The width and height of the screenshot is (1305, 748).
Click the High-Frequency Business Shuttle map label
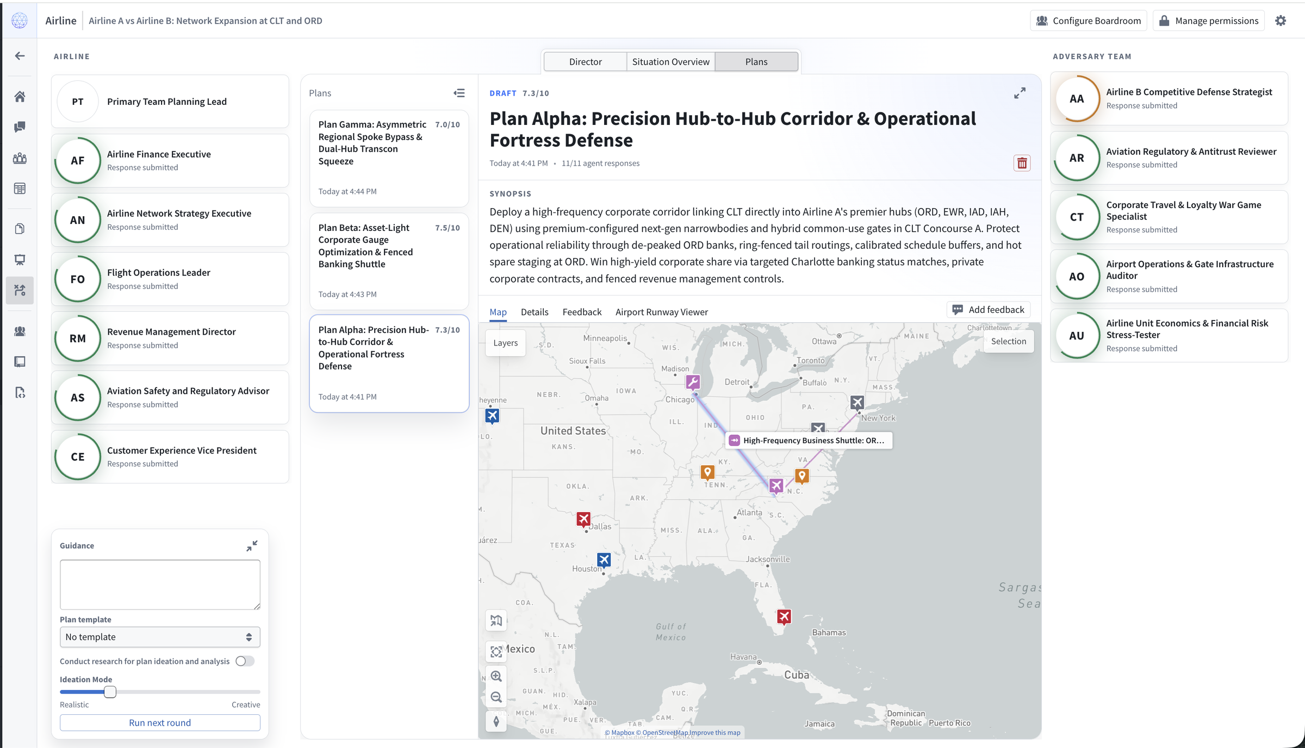[809, 441]
